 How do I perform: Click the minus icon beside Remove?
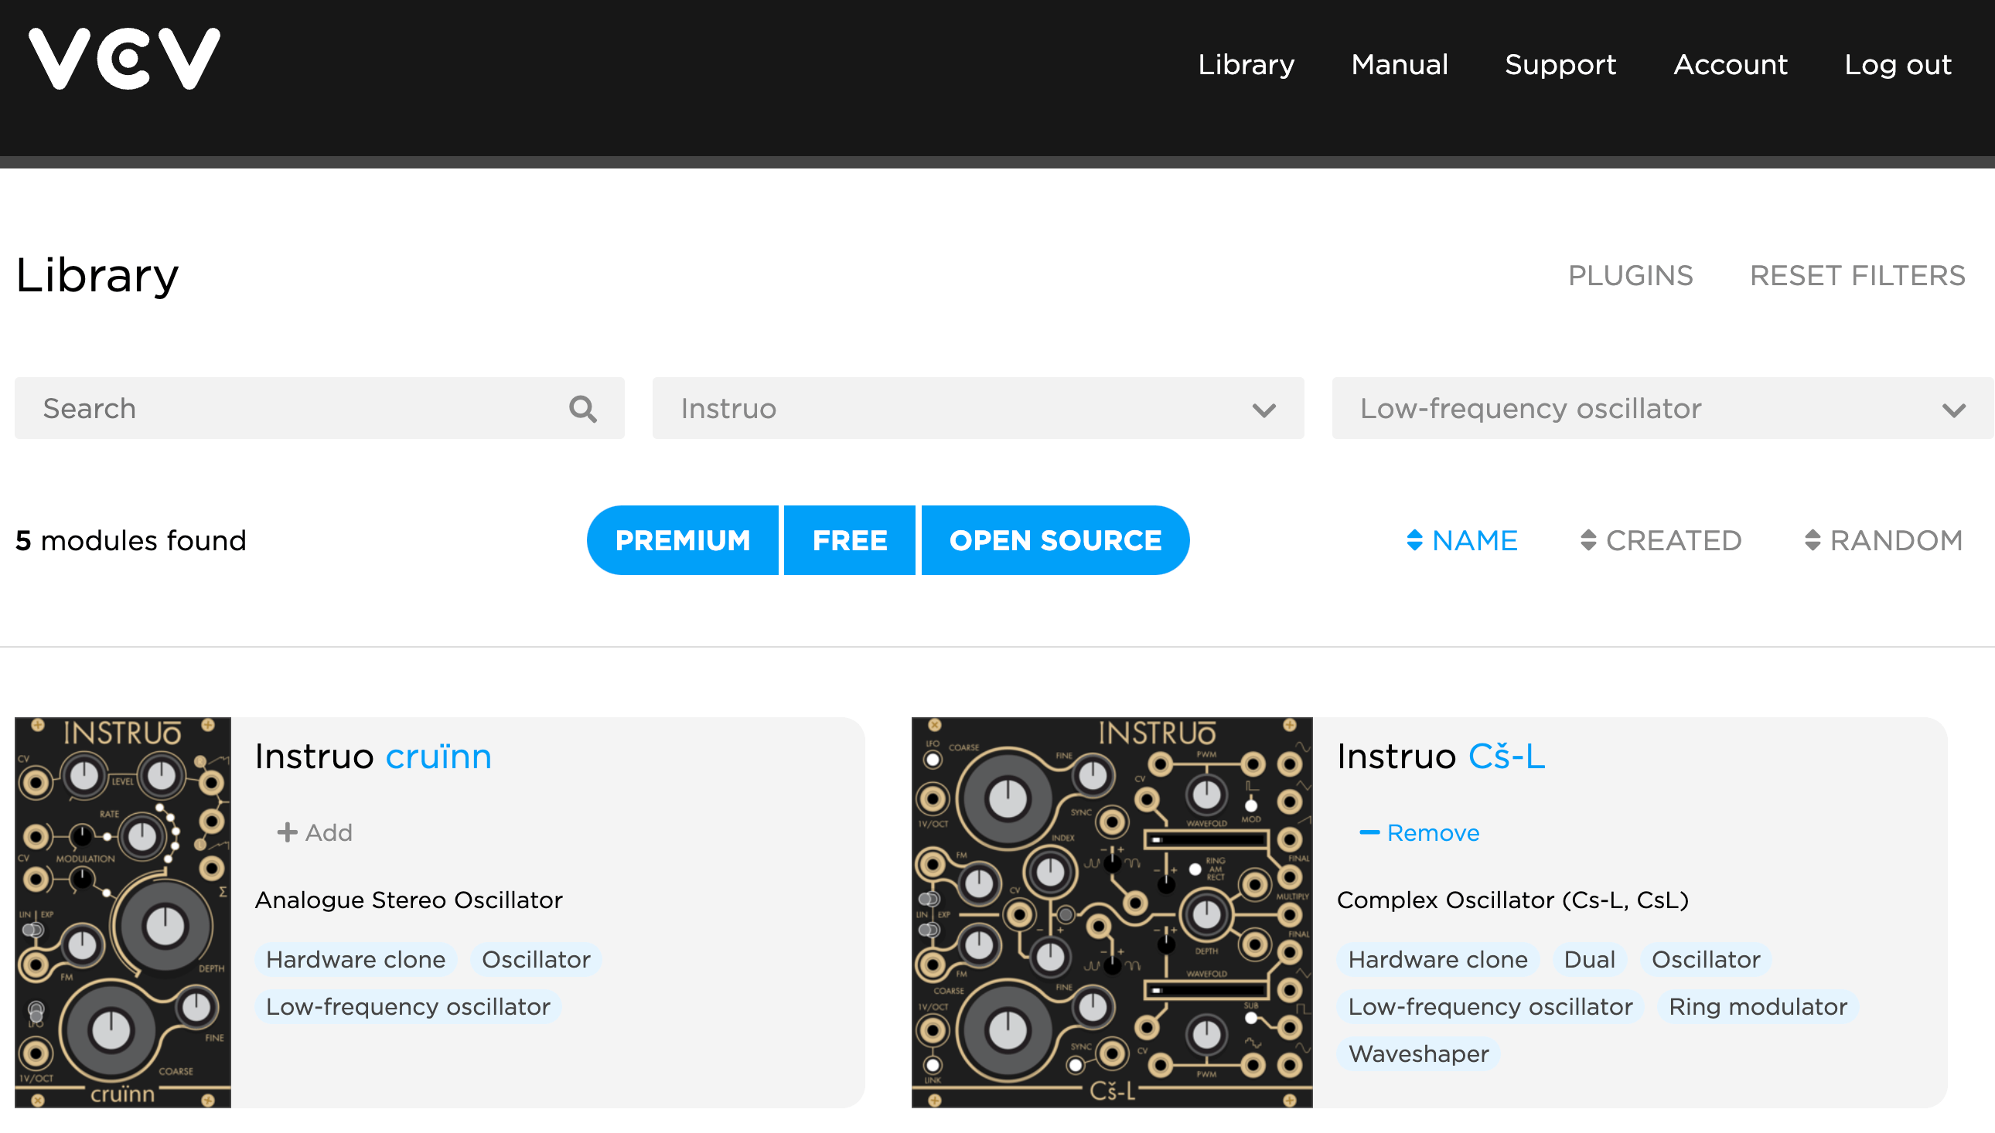click(x=1369, y=832)
